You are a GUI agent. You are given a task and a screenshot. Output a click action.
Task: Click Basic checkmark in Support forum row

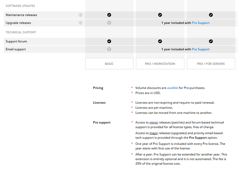pos(109,41)
